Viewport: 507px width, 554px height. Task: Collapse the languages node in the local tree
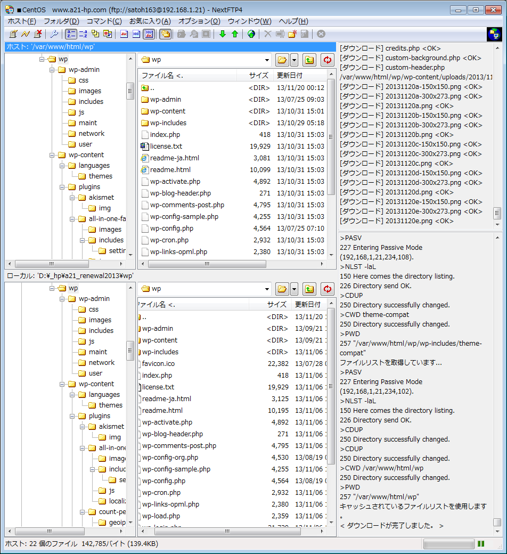tap(72, 395)
